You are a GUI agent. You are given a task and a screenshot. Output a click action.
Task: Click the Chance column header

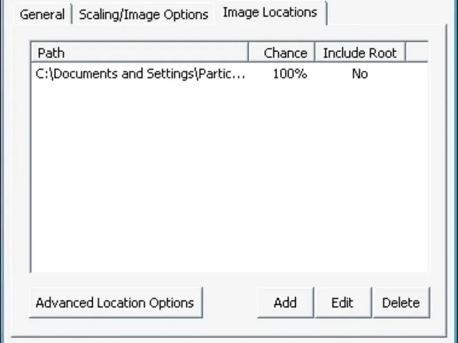(285, 53)
